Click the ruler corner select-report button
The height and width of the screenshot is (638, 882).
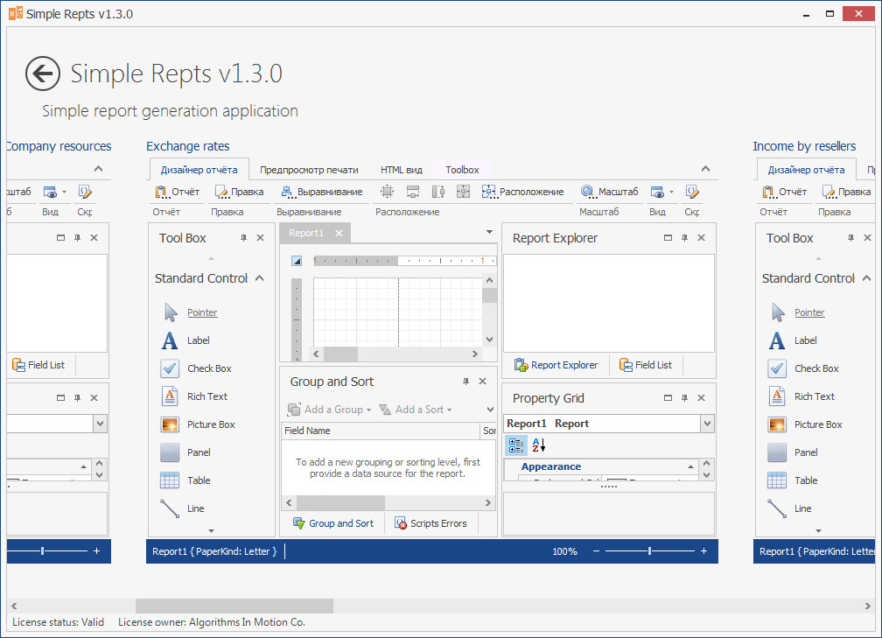click(x=297, y=261)
